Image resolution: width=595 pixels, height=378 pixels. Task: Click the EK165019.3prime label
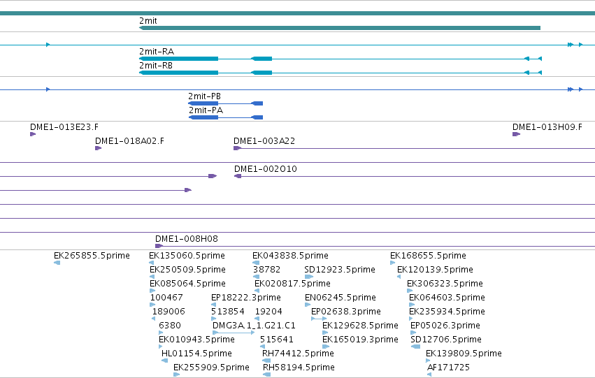[361, 340]
